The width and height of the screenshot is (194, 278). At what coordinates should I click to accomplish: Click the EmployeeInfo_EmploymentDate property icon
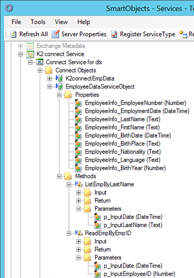click(x=78, y=111)
